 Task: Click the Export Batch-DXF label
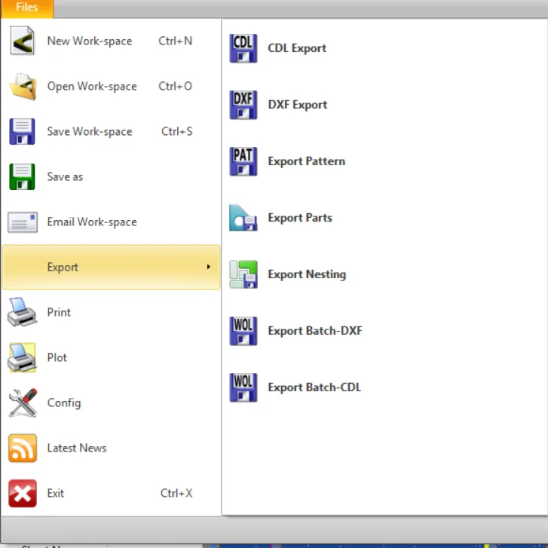coord(315,331)
